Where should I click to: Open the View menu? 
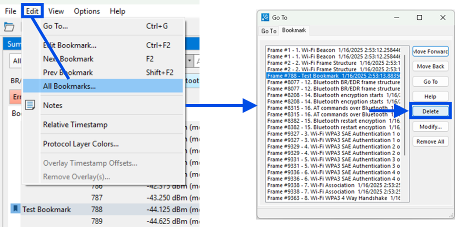(56, 11)
